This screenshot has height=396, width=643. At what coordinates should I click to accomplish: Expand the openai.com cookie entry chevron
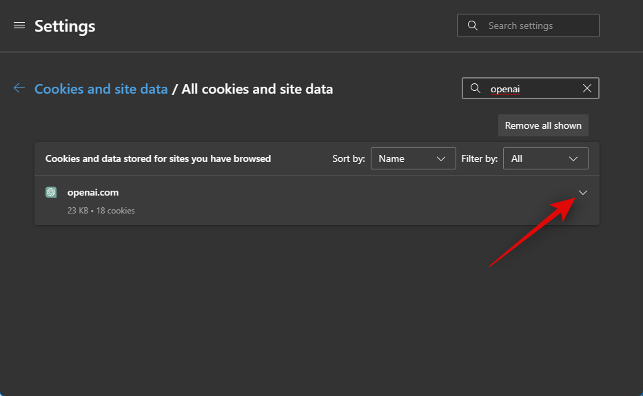pyautogui.click(x=583, y=193)
